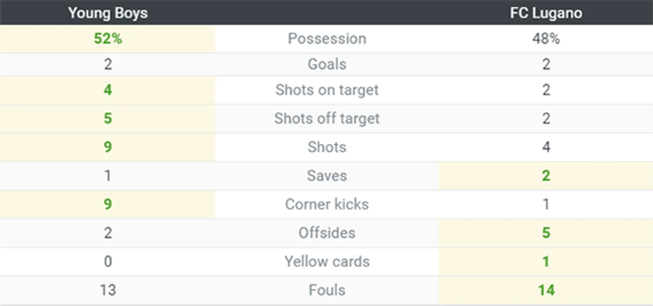Viewport: 653px width, 306px height.
Task: Click the Shots on target label
Action: point(327,90)
